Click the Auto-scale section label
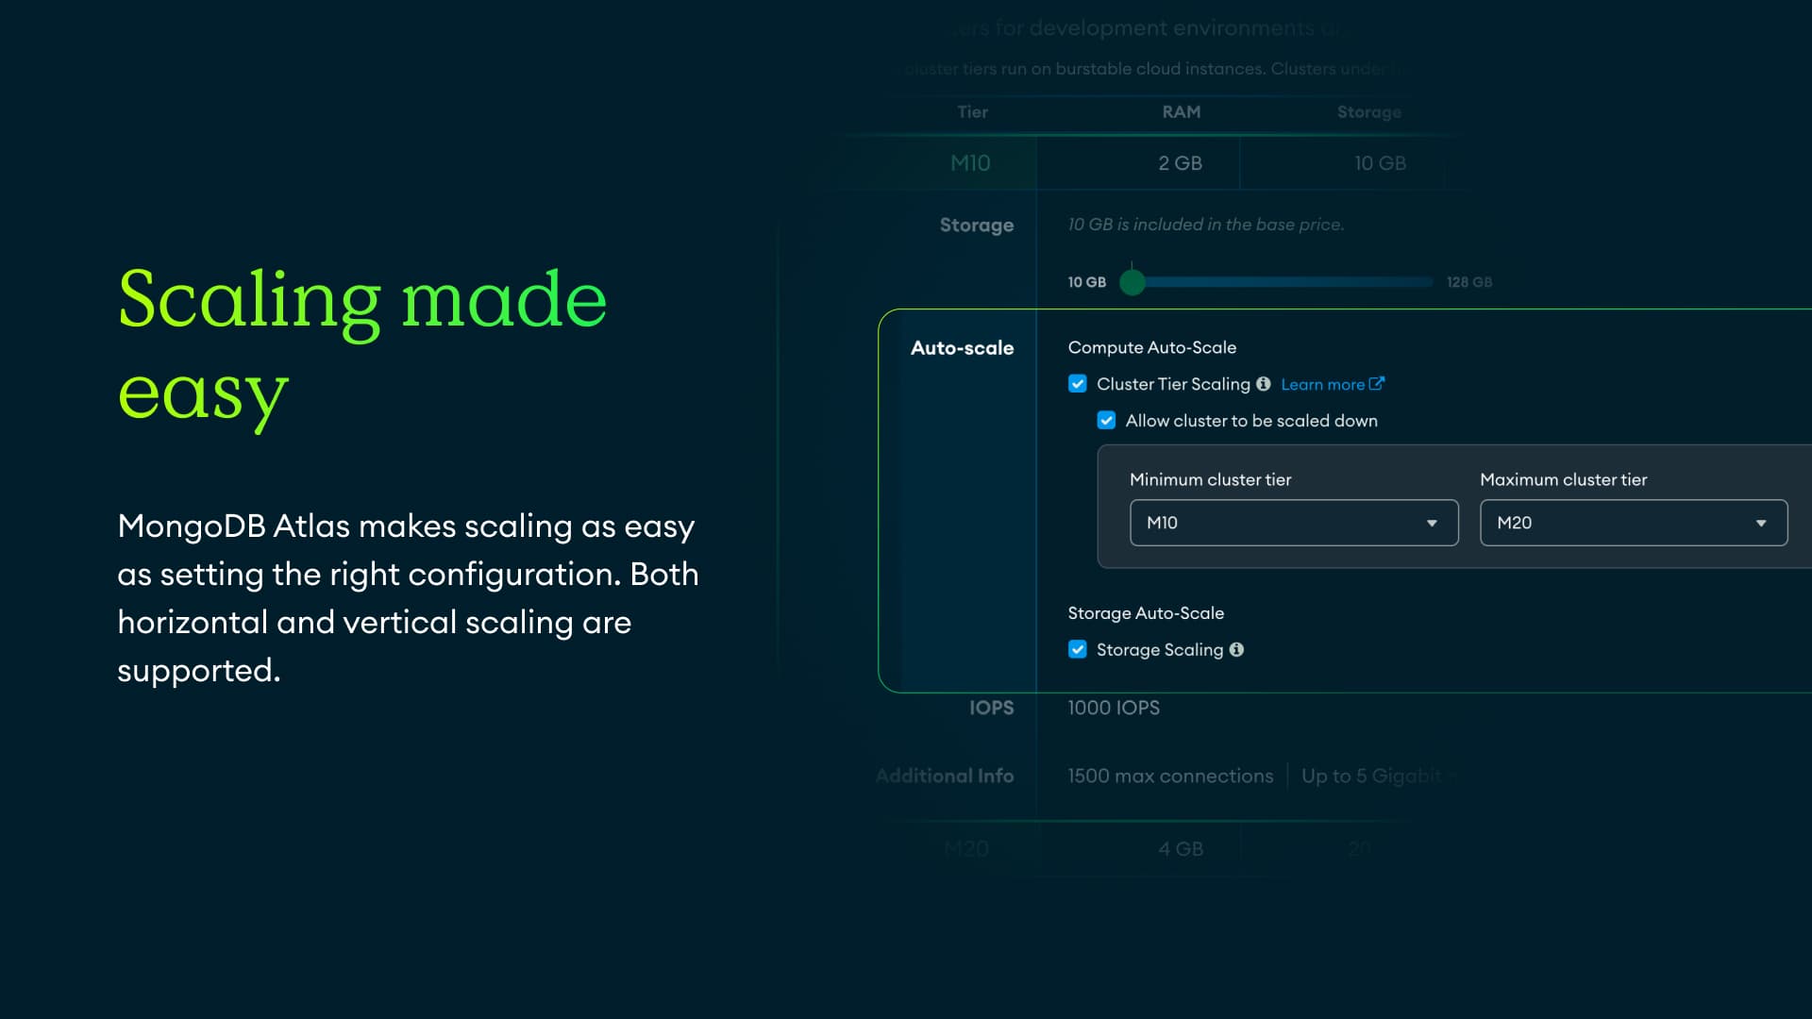The width and height of the screenshot is (1812, 1019). click(962, 348)
